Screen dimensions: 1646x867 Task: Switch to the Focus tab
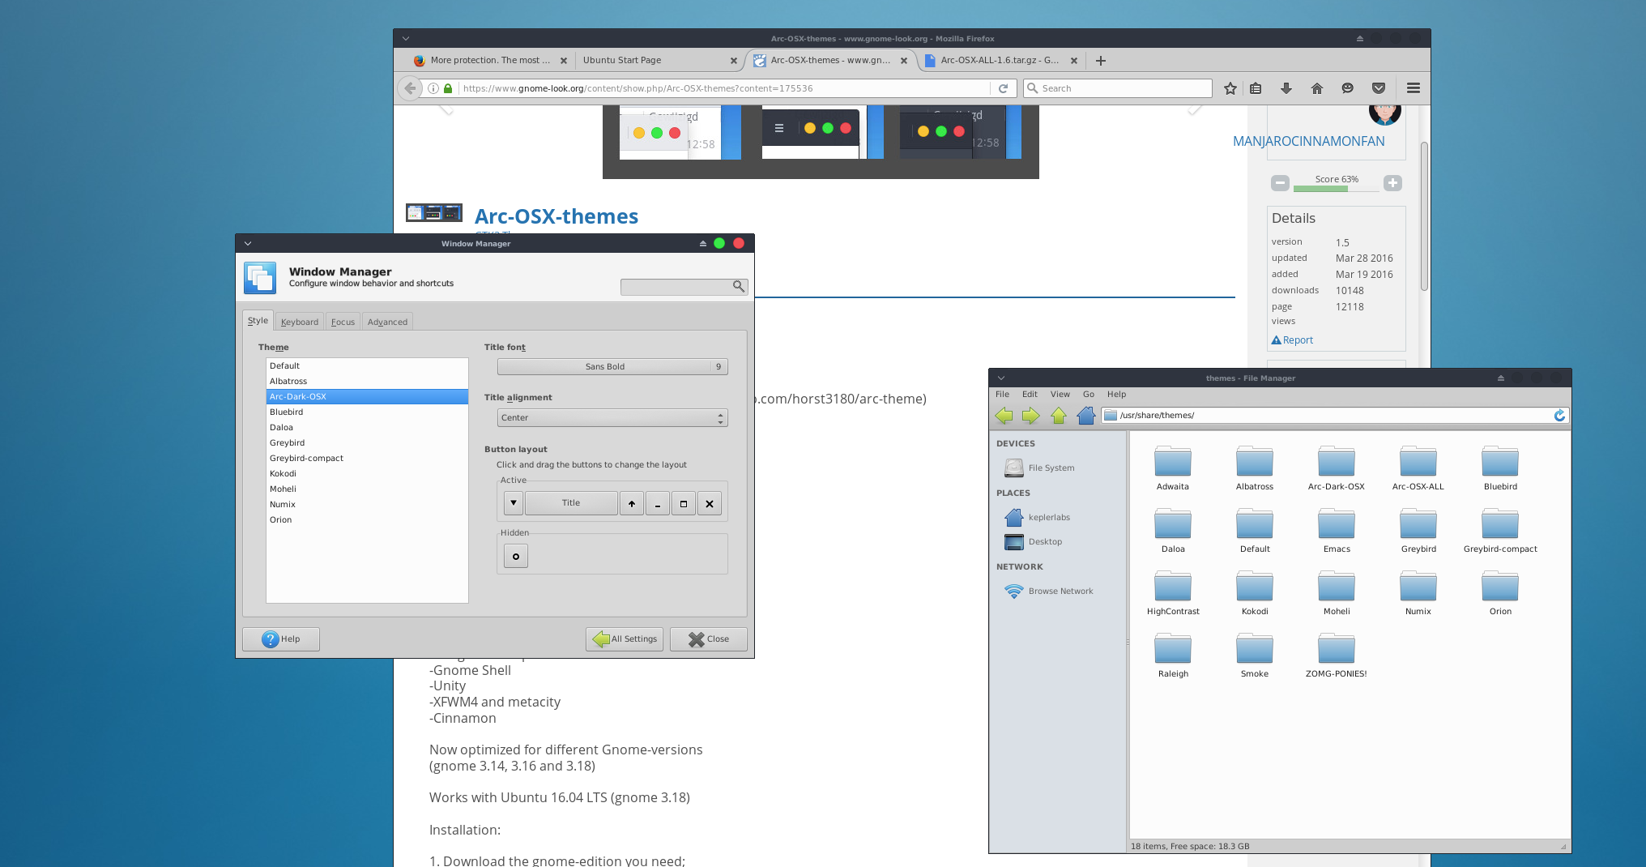(x=343, y=322)
